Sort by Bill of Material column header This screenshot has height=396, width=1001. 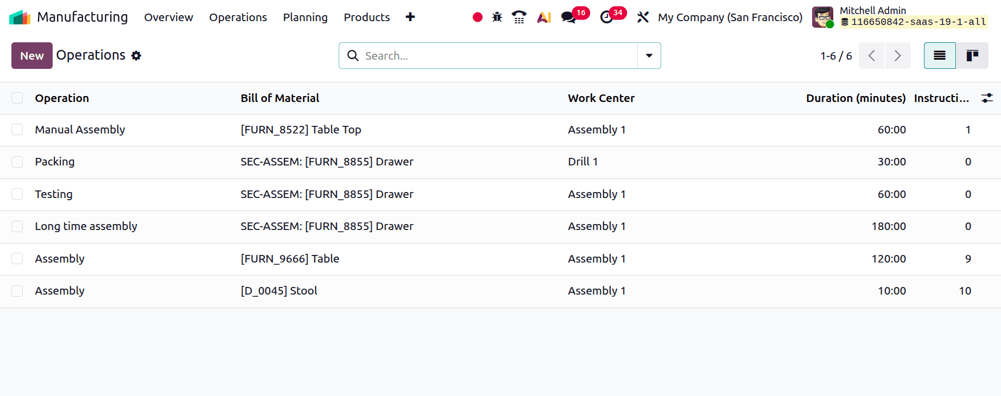[x=280, y=98]
